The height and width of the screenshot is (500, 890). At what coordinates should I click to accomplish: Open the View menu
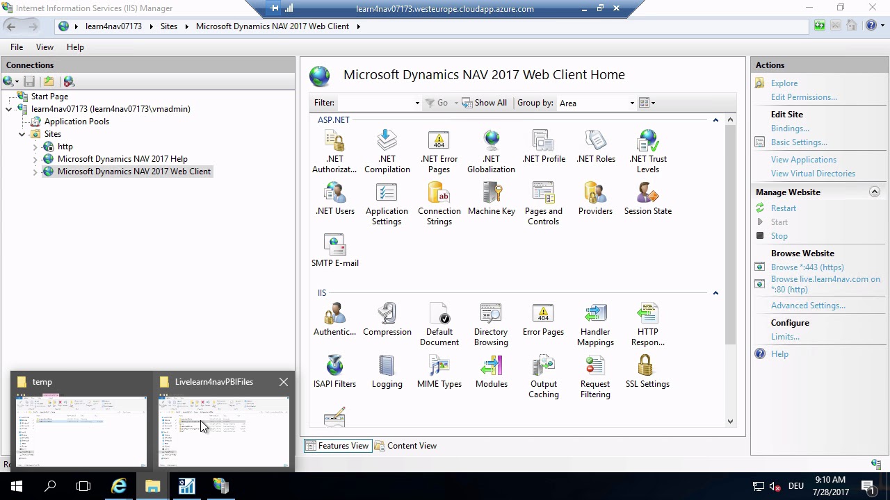(44, 47)
